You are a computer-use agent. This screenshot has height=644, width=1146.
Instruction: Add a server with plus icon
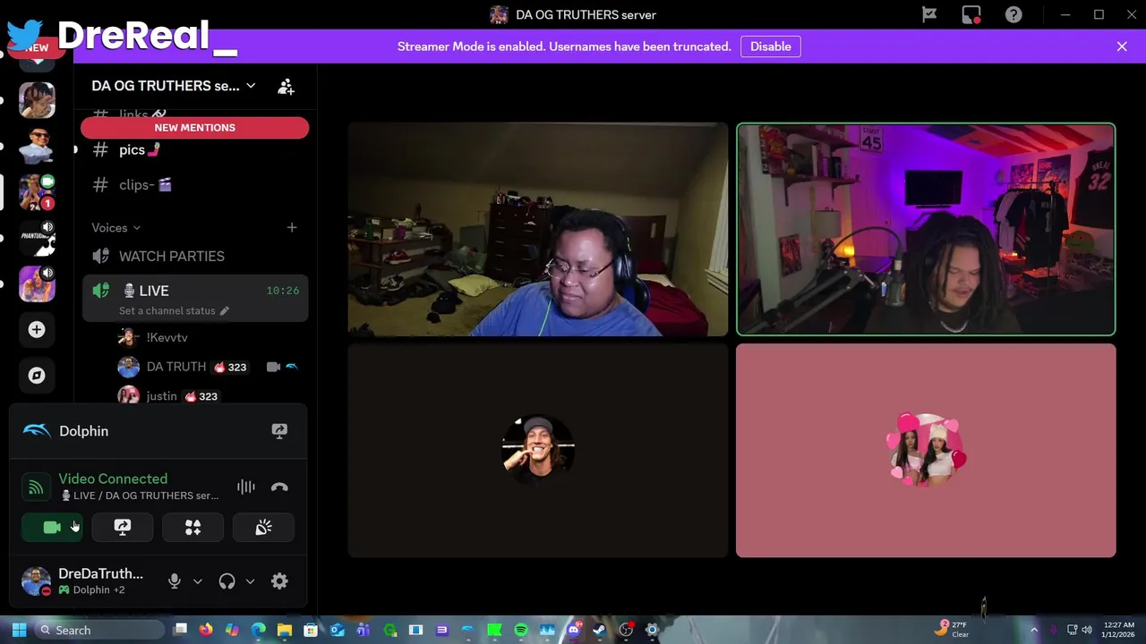click(37, 330)
